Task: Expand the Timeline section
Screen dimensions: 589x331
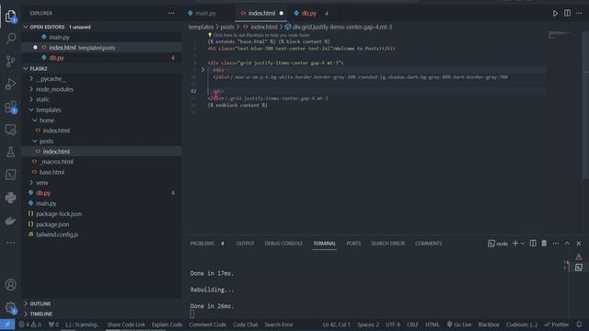Action: 26,314
